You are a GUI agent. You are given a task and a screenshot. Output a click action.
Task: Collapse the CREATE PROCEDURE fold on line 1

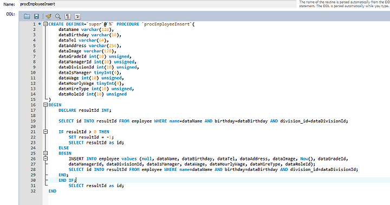click(x=45, y=24)
